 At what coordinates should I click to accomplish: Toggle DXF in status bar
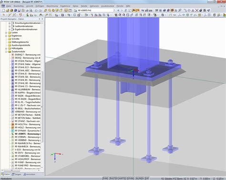click(147, 179)
